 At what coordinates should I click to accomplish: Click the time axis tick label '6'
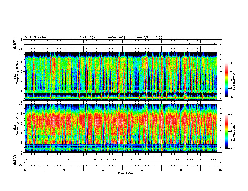(x=142, y=170)
